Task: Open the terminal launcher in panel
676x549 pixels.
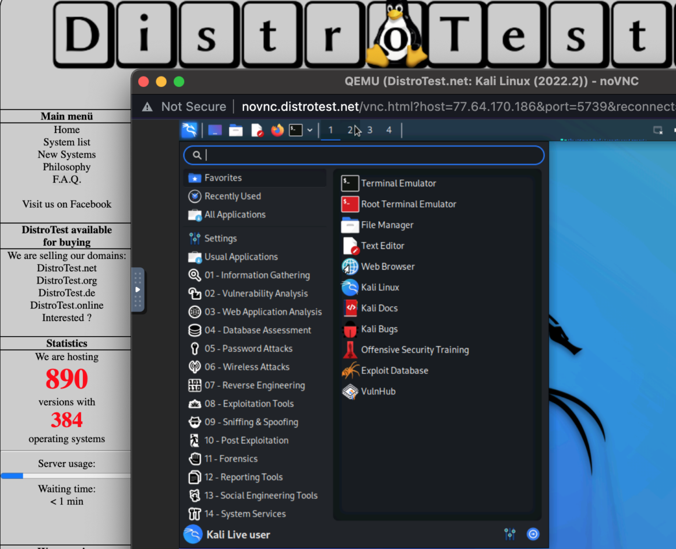Action: tap(296, 130)
